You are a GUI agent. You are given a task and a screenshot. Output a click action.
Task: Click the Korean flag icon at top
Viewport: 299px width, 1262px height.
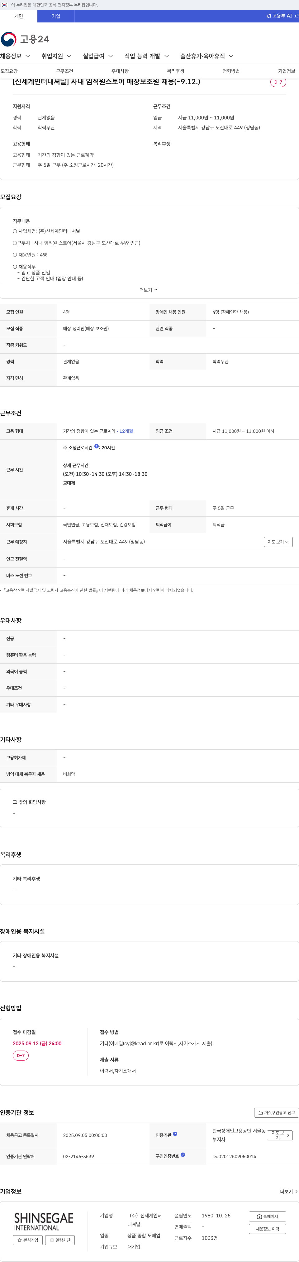point(4,5)
